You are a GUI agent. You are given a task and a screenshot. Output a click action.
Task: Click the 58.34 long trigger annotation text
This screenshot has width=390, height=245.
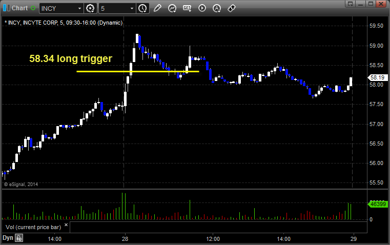pos(71,59)
